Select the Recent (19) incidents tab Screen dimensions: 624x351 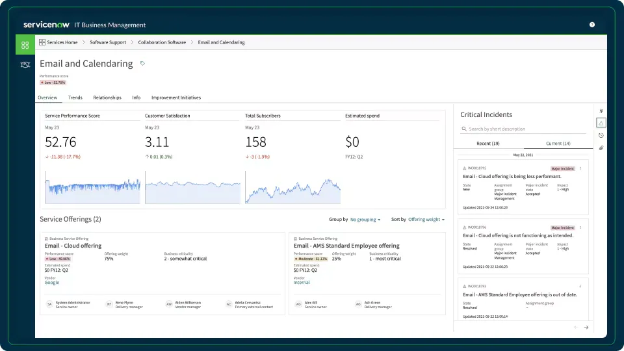pyautogui.click(x=488, y=143)
